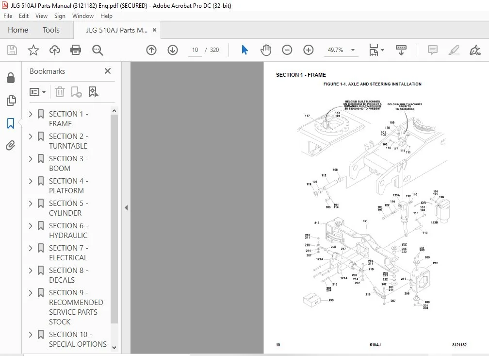The width and height of the screenshot is (489, 356).
Task: Activate the Selection arrow tool
Action: click(245, 50)
